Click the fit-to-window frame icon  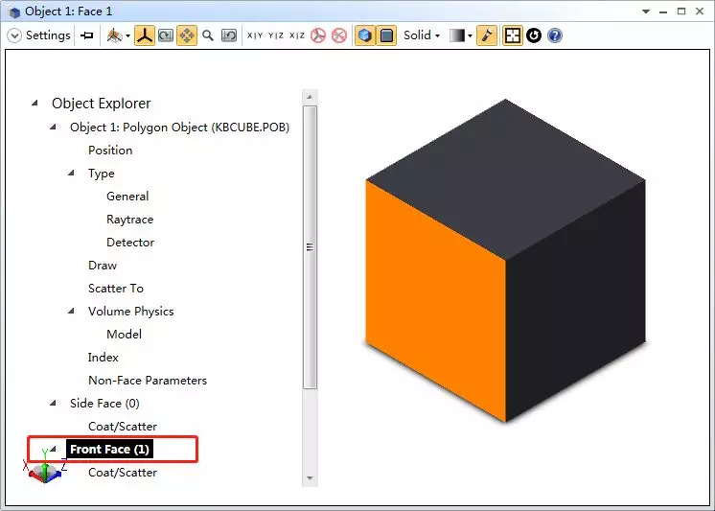pos(513,35)
